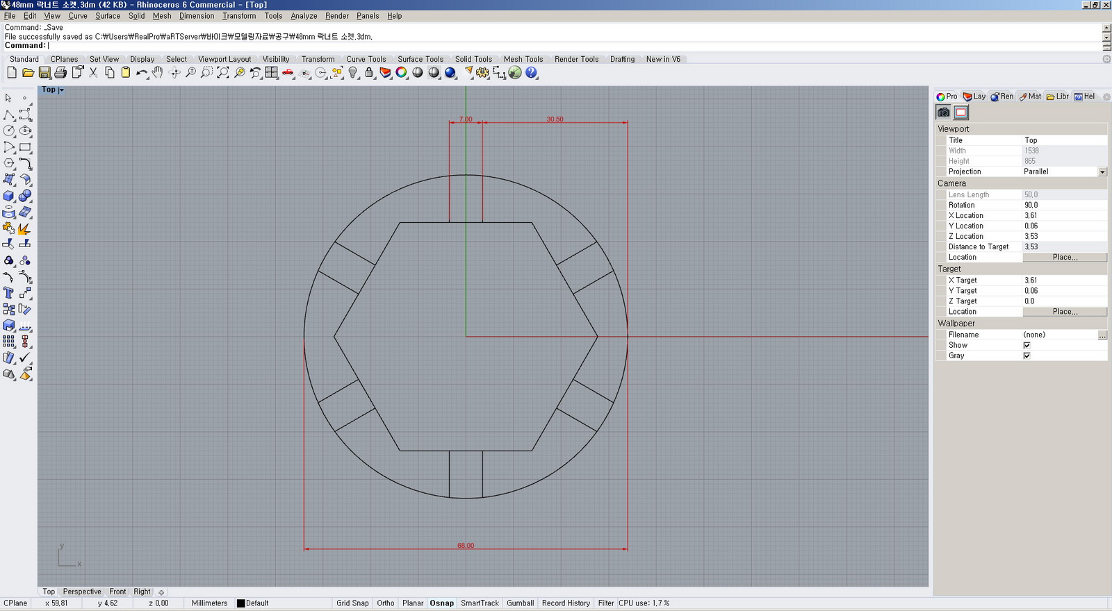Click the Undo arrow icon
The height and width of the screenshot is (611, 1112).
tap(142, 73)
